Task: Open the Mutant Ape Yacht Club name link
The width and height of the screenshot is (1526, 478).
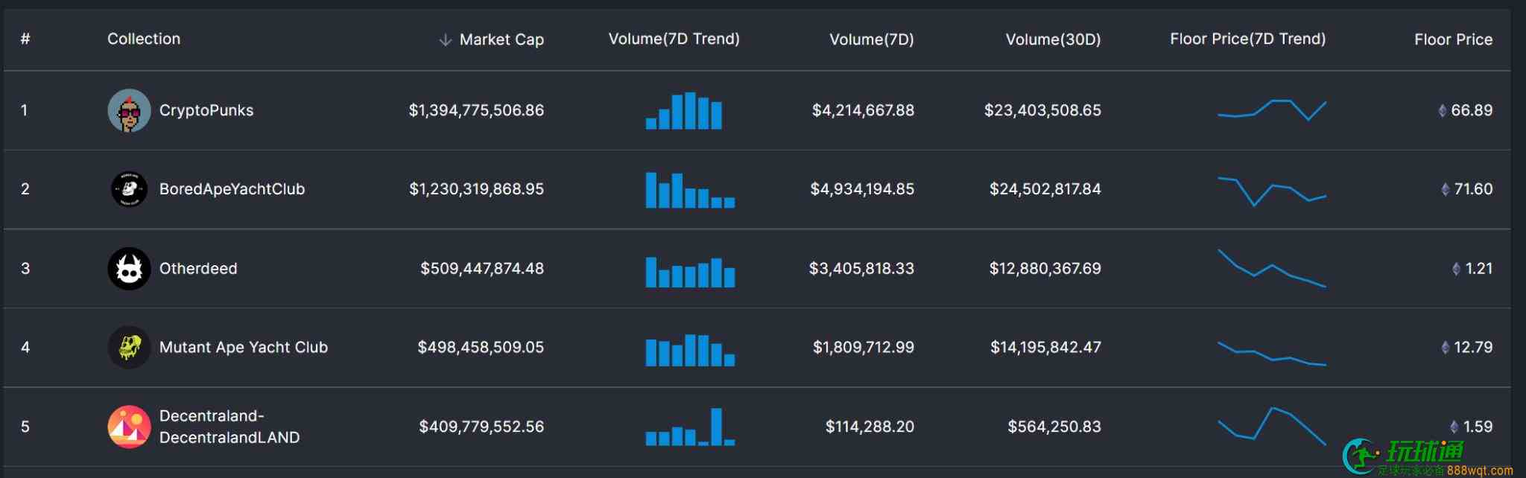Action: point(243,347)
